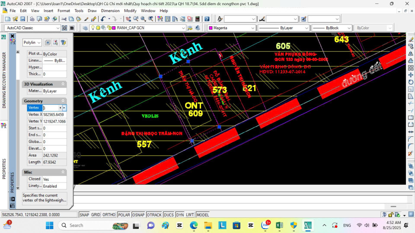The height and width of the screenshot is (233, 415).
Task: Open the DesignCenter icon
Action: (168, 19)
